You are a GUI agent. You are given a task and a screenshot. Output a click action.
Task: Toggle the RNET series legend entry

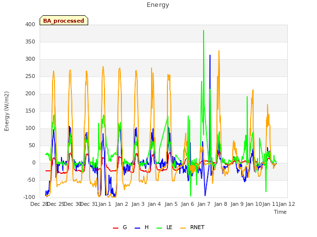[192, 227]
